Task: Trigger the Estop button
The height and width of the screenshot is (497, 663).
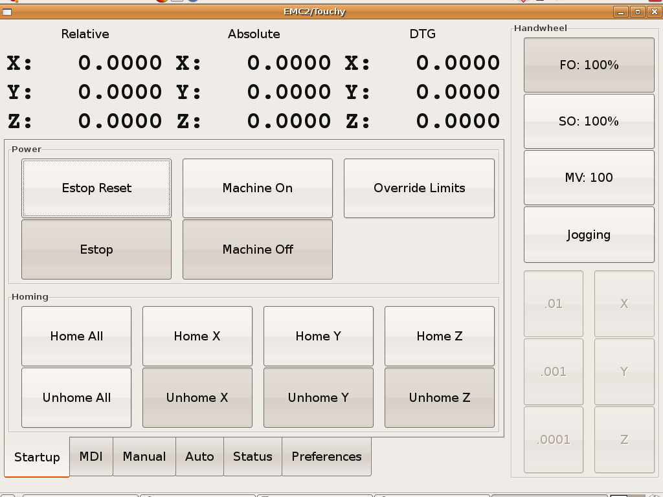Action: [x=96, y=250]
